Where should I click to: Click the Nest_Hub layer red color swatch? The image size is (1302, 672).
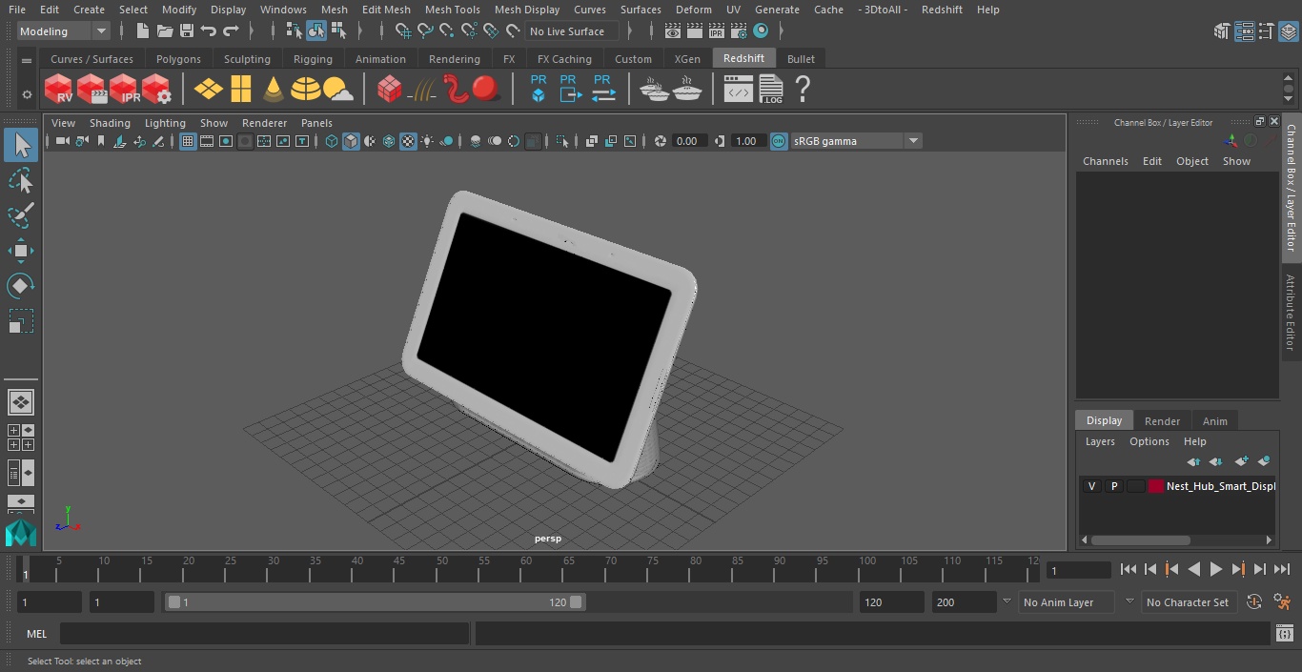1156,486
